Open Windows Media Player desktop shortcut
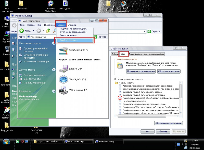The height and width of the screenshot is (150, 204). 51,6
